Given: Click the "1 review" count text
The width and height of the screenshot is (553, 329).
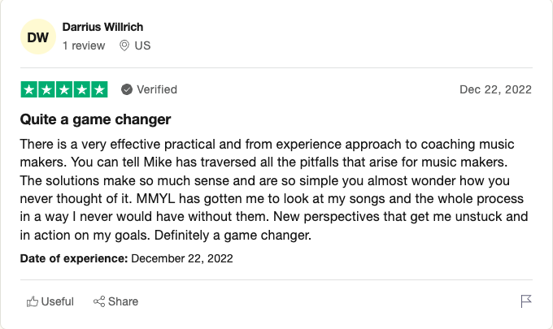Looking at the screenshot, I should click(84, 45).
